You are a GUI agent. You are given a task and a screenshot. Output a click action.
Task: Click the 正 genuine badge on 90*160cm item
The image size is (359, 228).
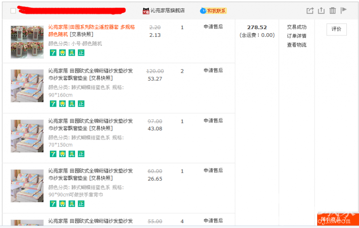click(81, 104)
